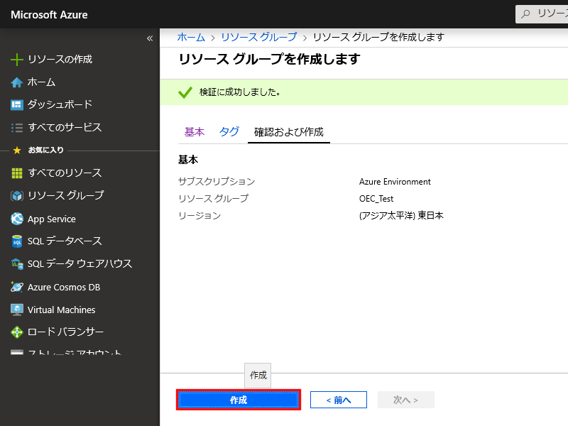568x426 pixels.
Task: Switch to the 基本 tab
Action: tap(195, 132)
